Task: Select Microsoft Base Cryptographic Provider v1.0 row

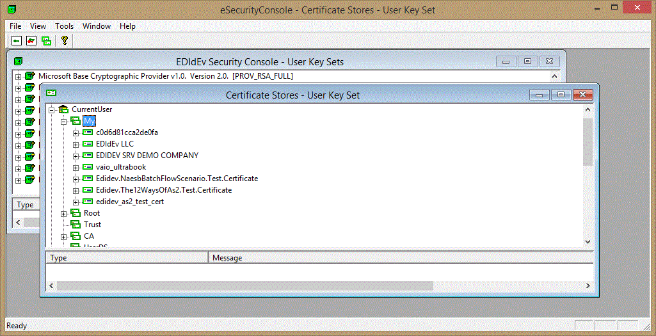Action: click(166, 76)
